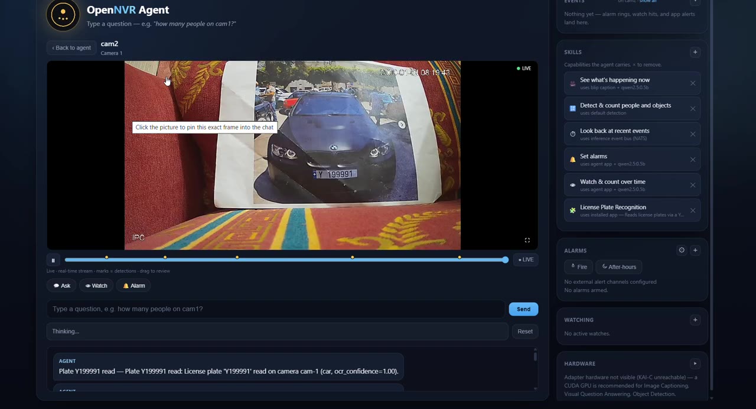Click the 'cam2' camera title

click(109, 44)
